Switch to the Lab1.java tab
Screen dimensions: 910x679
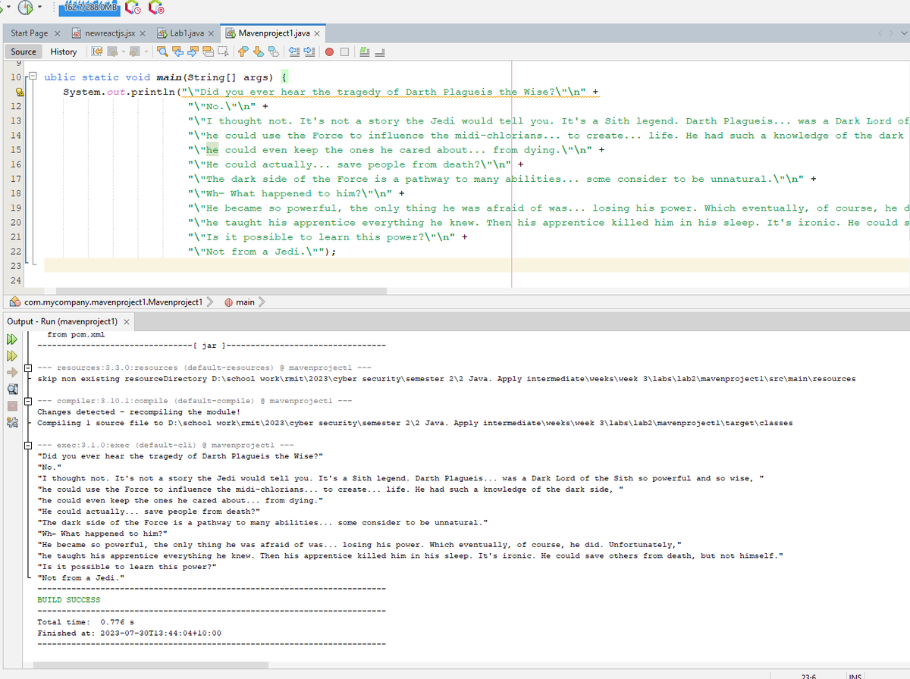(x=186, y=33)
